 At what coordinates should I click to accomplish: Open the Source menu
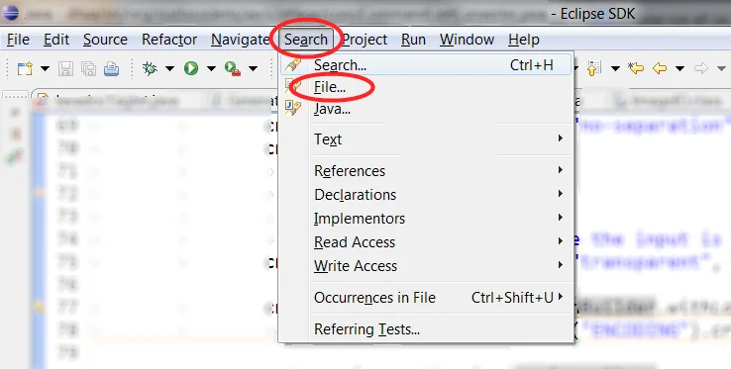coord(105,40)
